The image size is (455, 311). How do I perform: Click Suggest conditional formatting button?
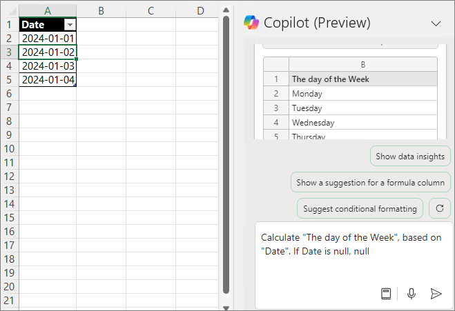360,208
